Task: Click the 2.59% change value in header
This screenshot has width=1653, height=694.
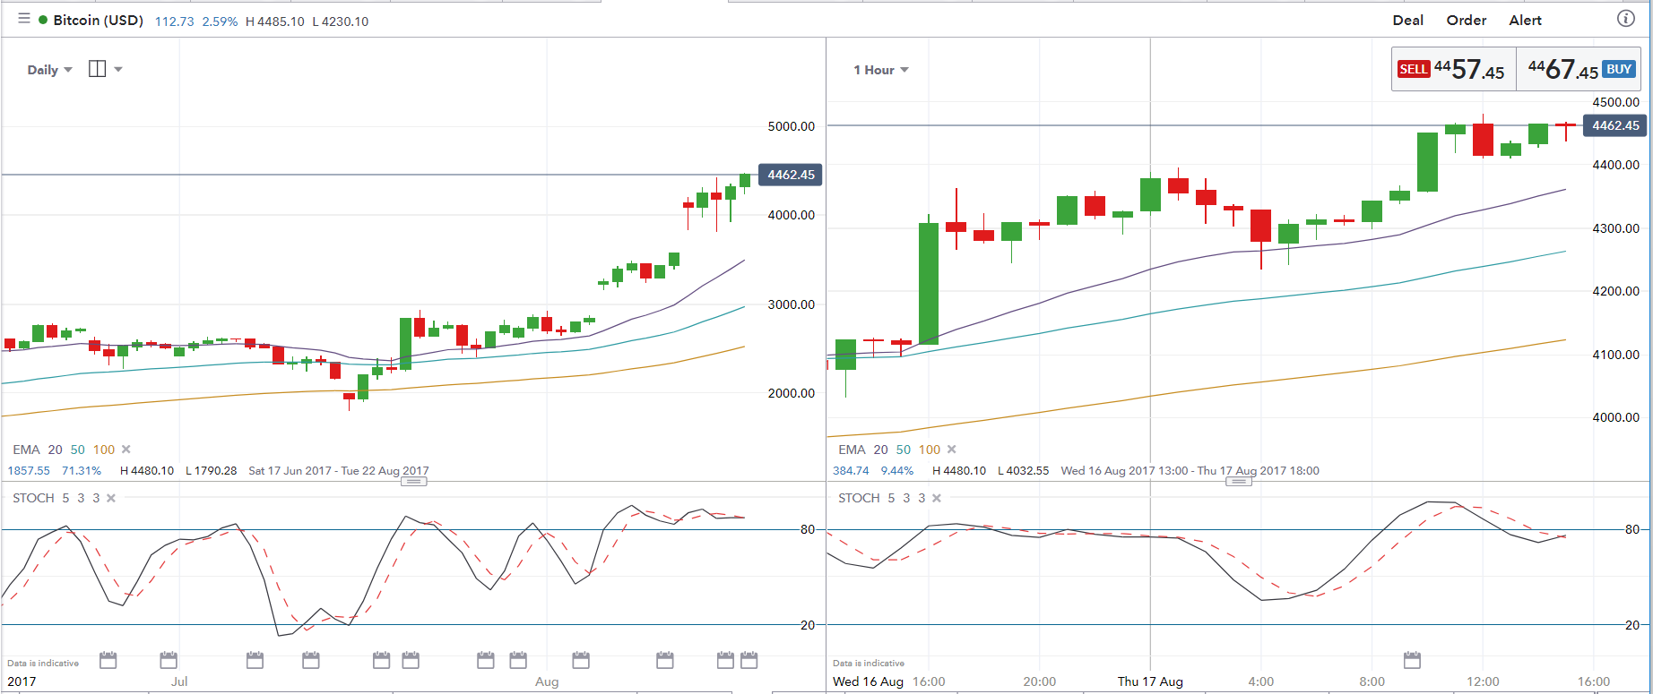Action: click(x=221, y=21)
